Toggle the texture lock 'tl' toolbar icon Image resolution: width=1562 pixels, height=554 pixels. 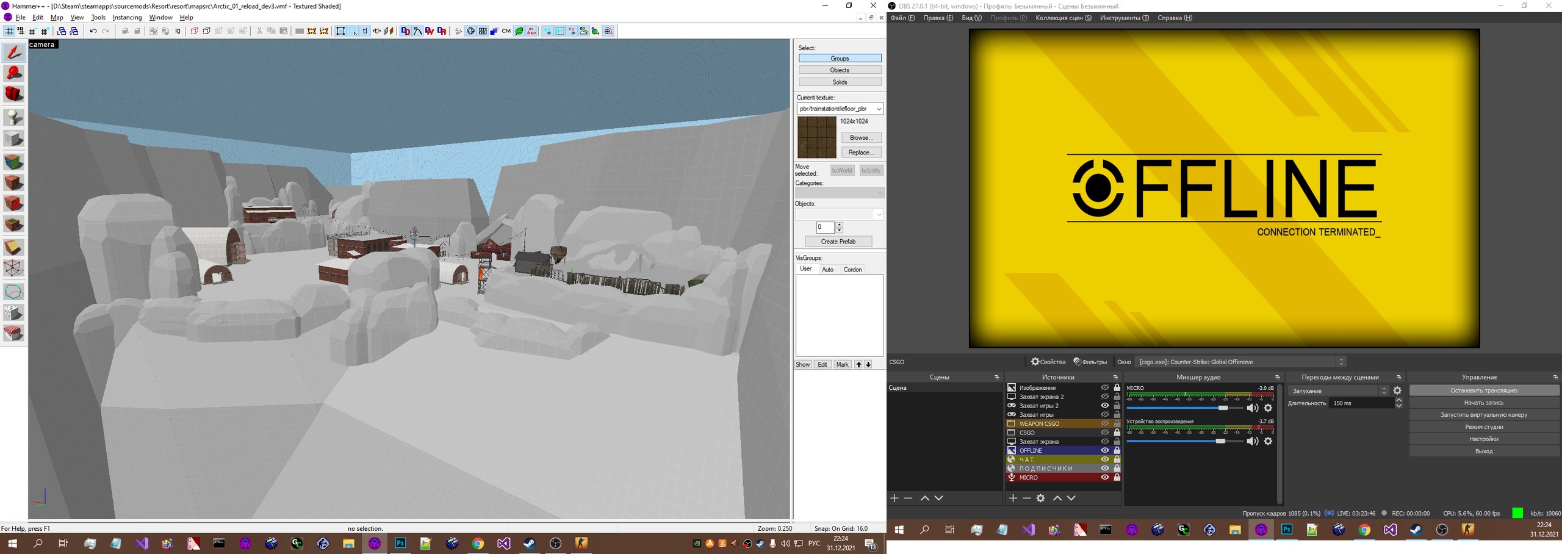(x=365, y=31)
